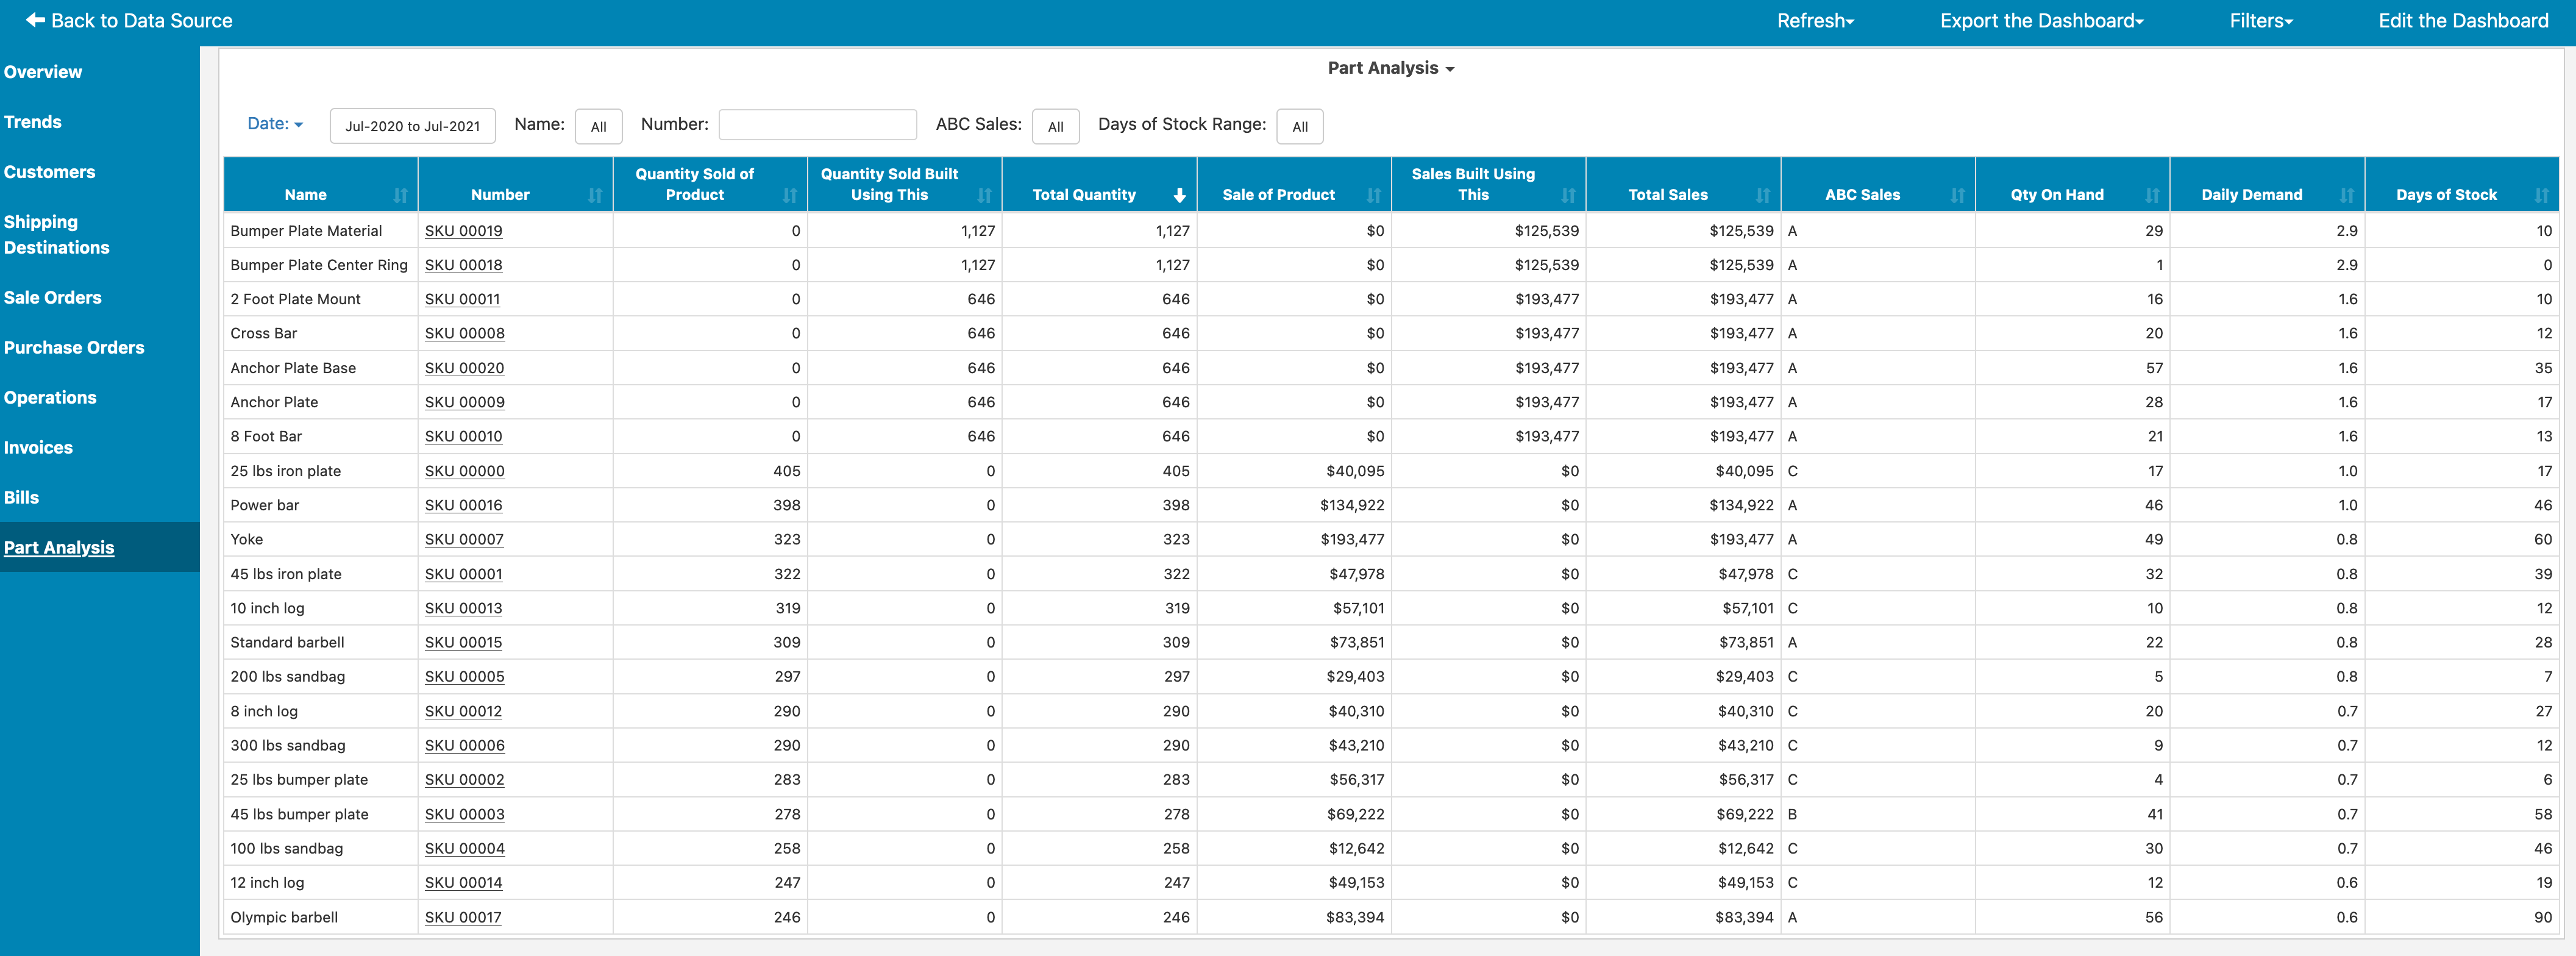Viewport: 2576px width, 956px height.
Task: Open the ABC Sales filter dropdown
Action: (1055, 126)
